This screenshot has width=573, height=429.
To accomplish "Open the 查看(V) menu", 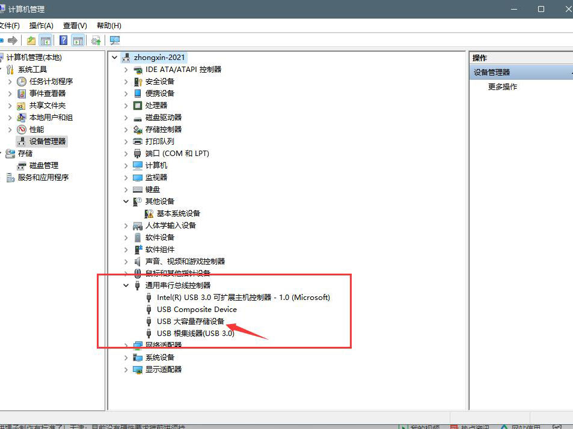I will click(75, 26).
